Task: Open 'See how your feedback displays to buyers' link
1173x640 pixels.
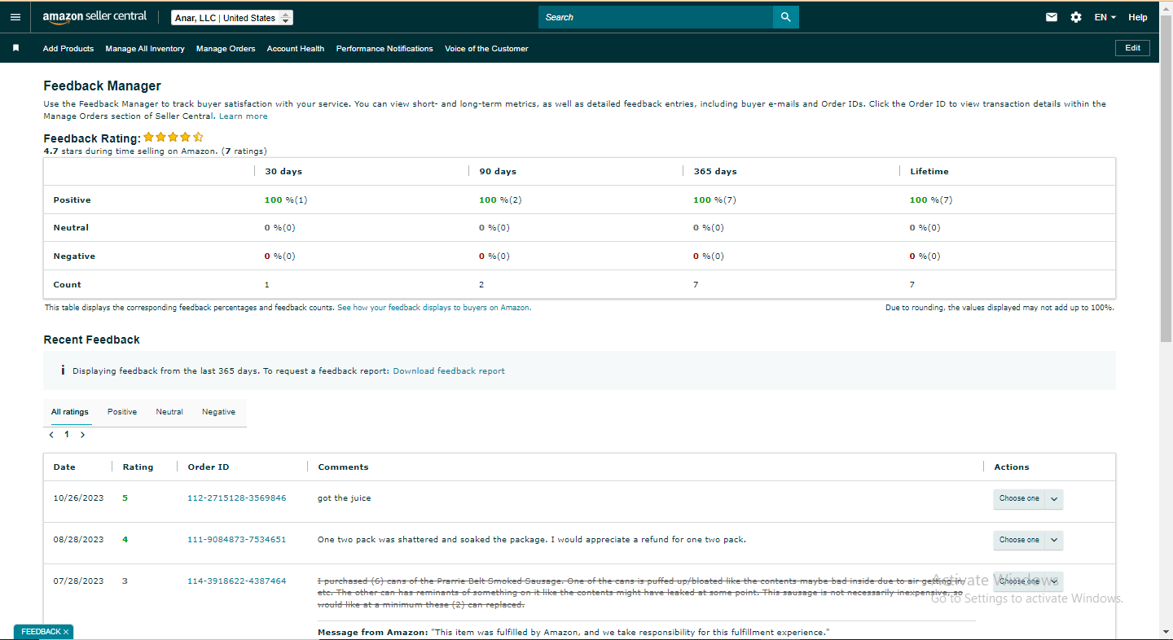Action: pyautogui.click(x=433, y=308)
